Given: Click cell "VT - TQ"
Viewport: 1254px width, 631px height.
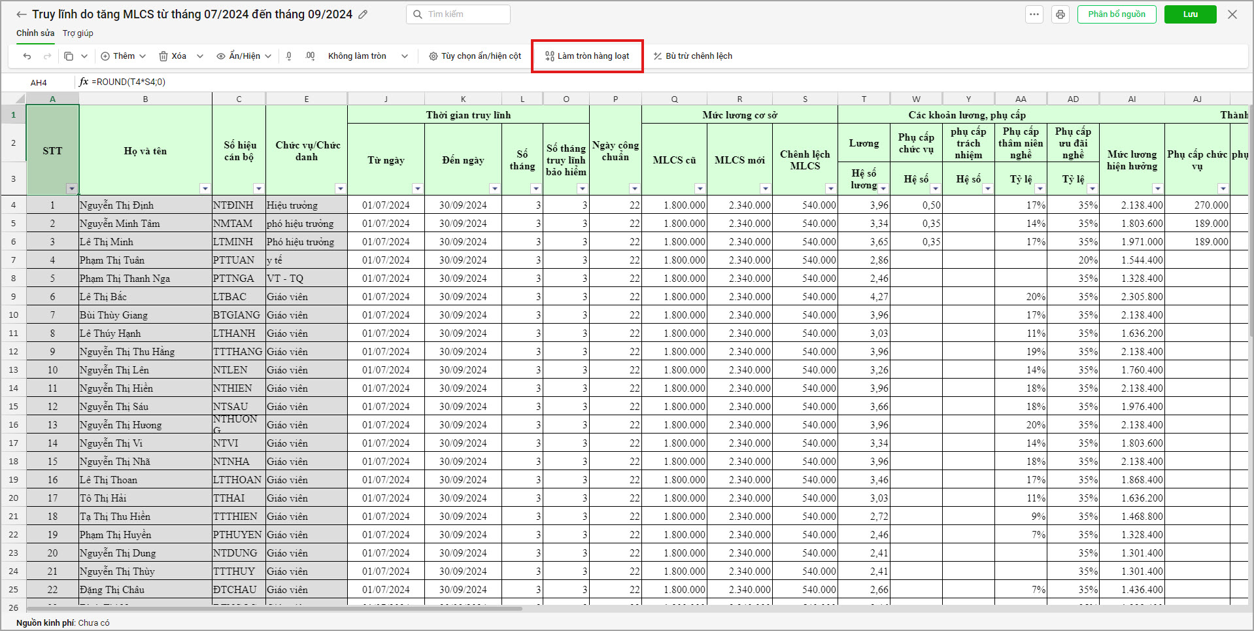Looking at the screenshot, I should (x=306, y=278).
